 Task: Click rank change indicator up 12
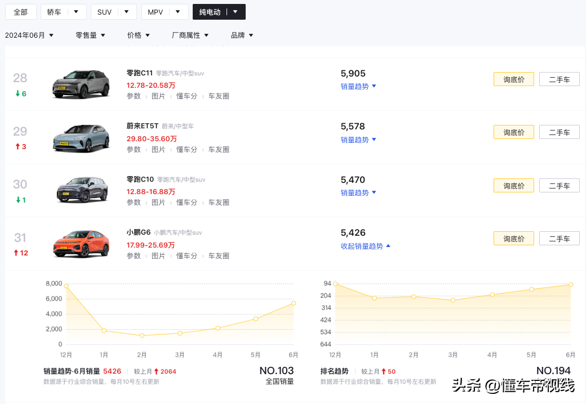click(21, 253)
